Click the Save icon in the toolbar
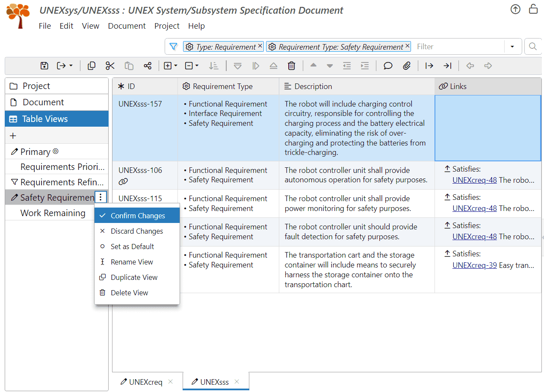Screen dimensions: 544x392 pyautogui.click(x=44, y=65)
